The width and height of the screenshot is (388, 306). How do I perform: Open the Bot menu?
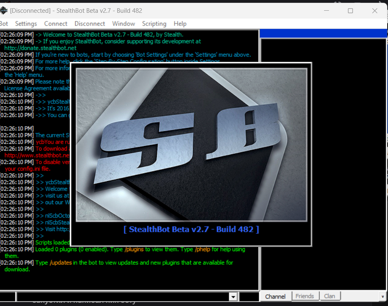4,24
